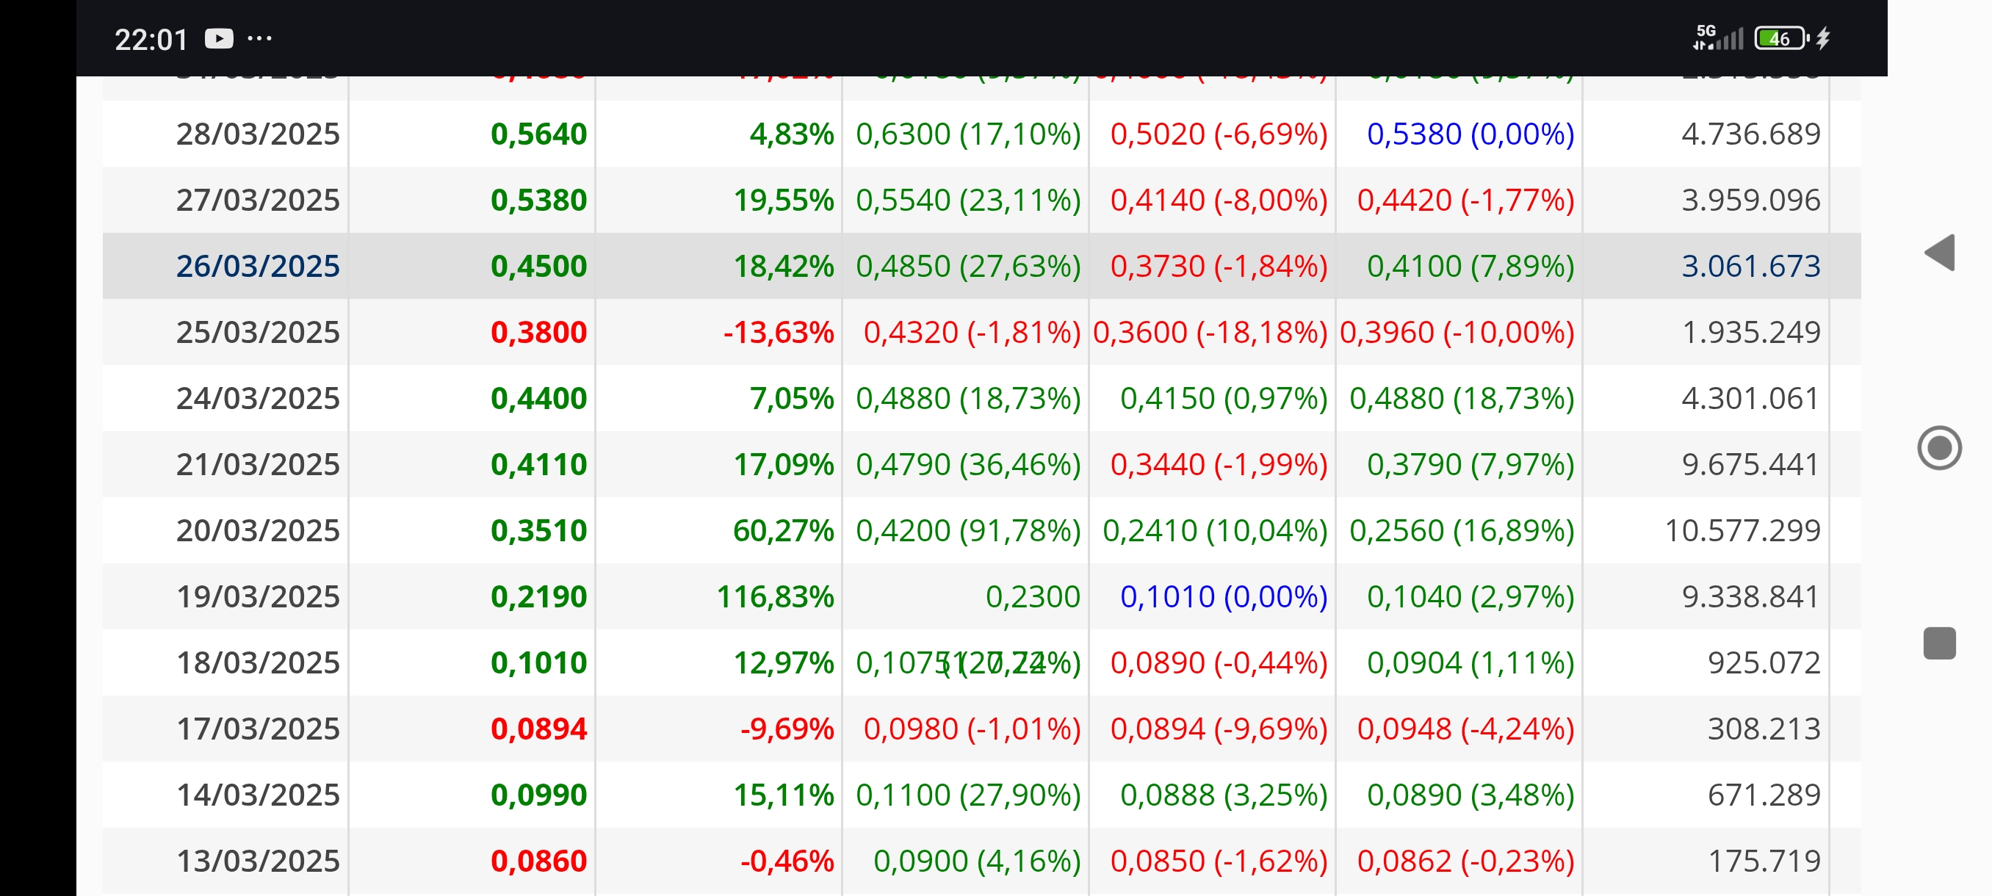
Task: Tap the Android home circle button
Action: pyautogui.click(x=1939, y=447)
